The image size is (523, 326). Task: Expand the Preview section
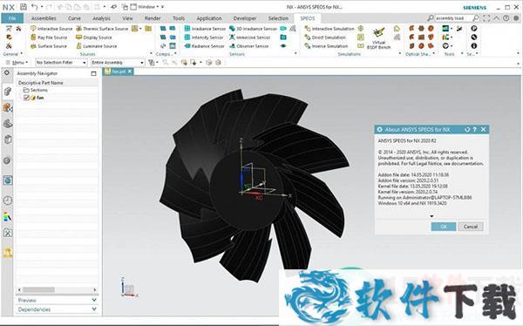(x=57, y=301)
